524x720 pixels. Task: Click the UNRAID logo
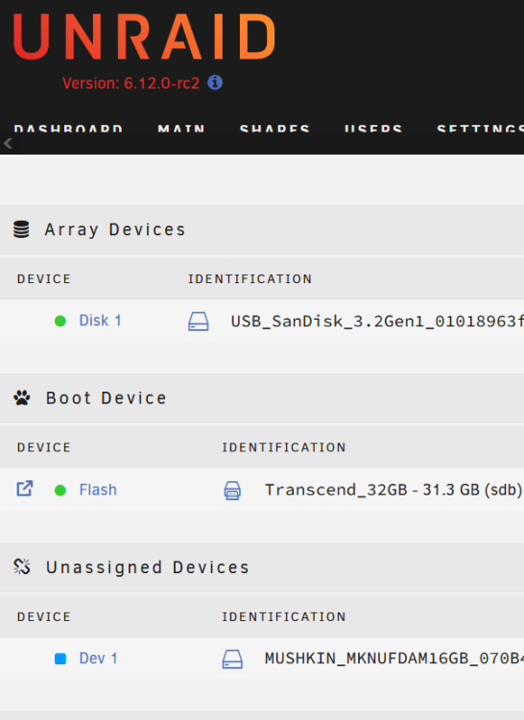coord(145,36)
